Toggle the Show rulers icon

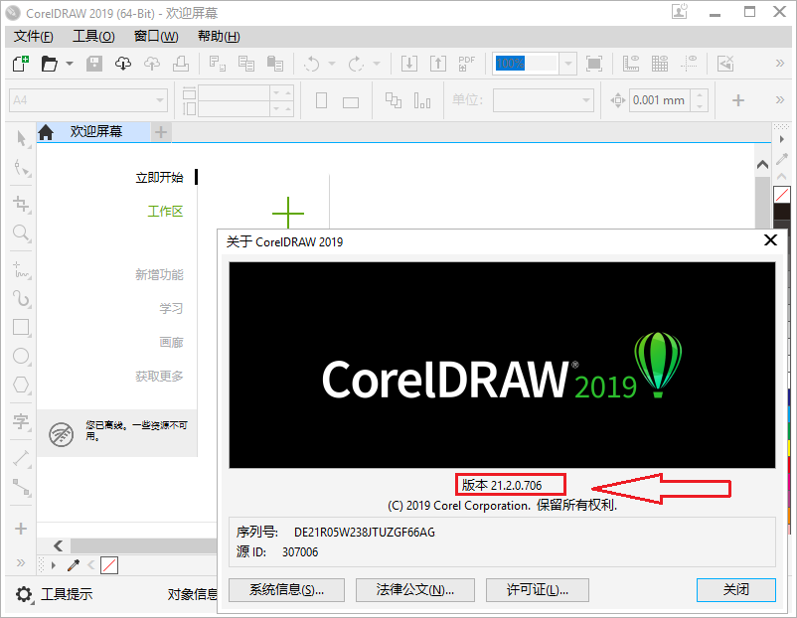[x=631, y=64]
